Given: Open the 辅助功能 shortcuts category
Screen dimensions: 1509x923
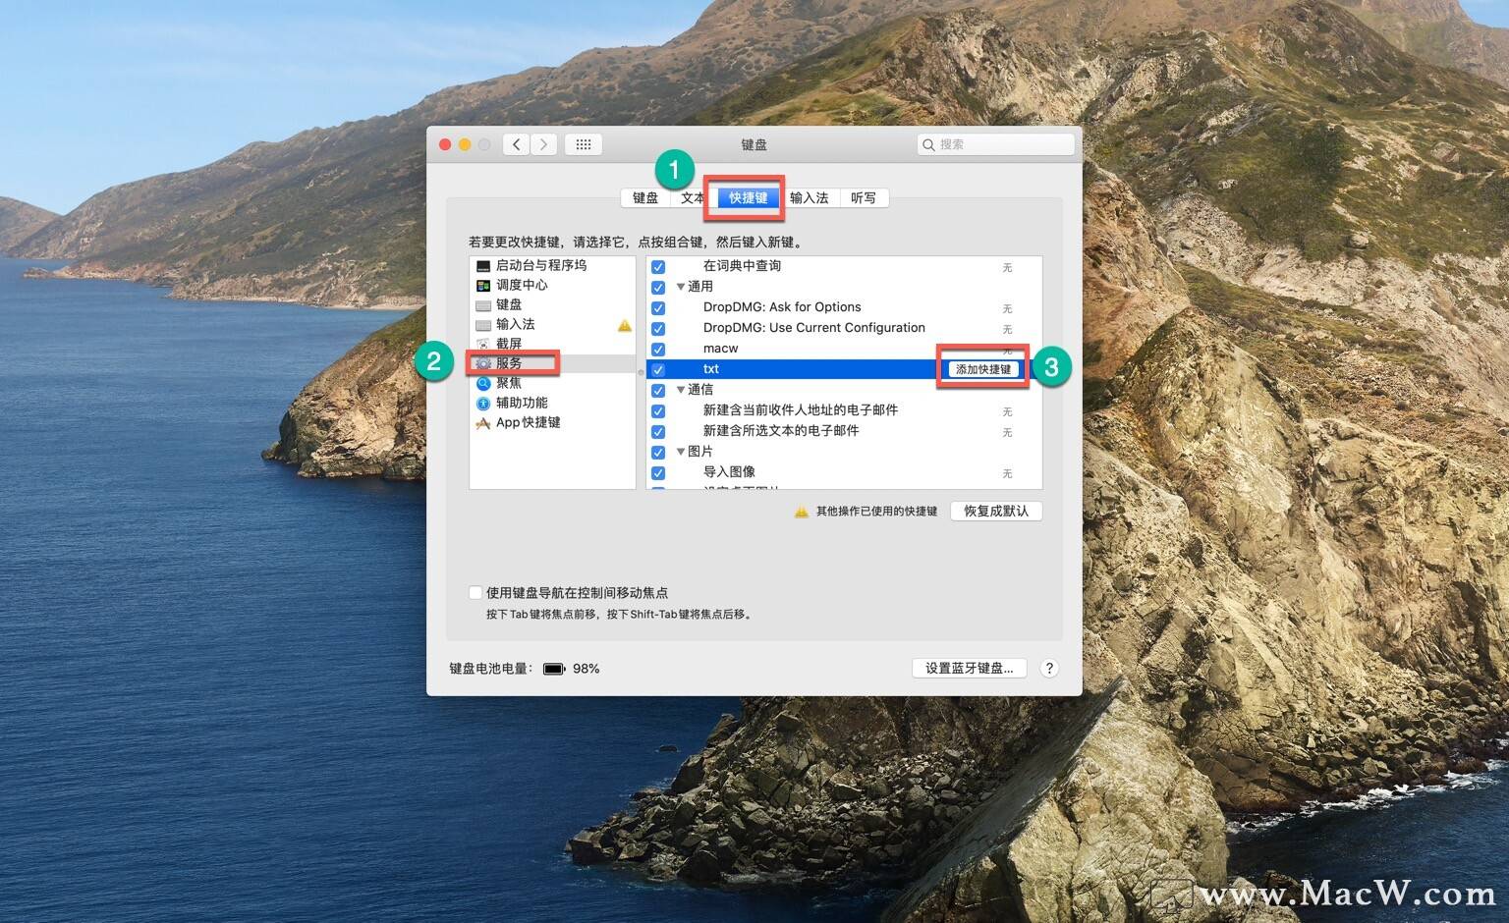Looking at the screenshot, I should click(x=523, y=402).
